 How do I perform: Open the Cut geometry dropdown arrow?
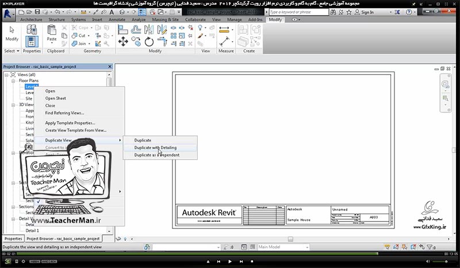coord(89,36)
